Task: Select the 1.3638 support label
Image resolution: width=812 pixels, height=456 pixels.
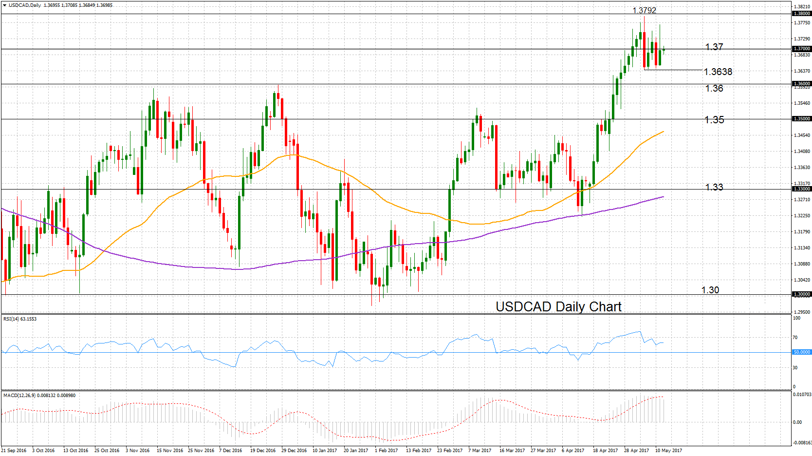Action: 718,72
